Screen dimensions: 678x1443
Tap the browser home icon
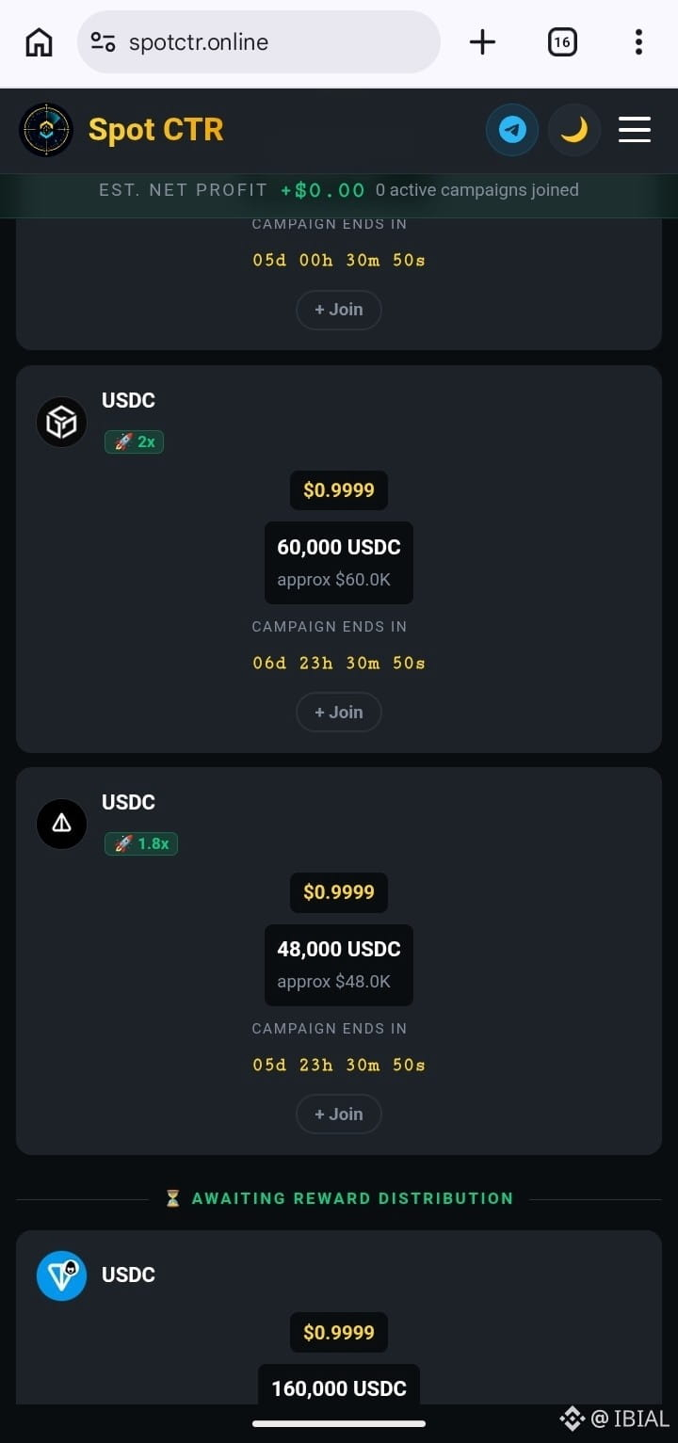point(39,42)
